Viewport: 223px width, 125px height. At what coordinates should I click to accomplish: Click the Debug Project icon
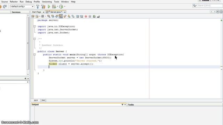54,7
